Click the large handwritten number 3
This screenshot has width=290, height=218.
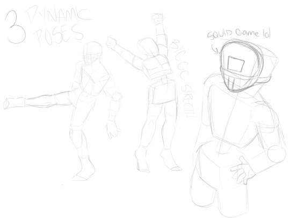[x=16, y=27]
